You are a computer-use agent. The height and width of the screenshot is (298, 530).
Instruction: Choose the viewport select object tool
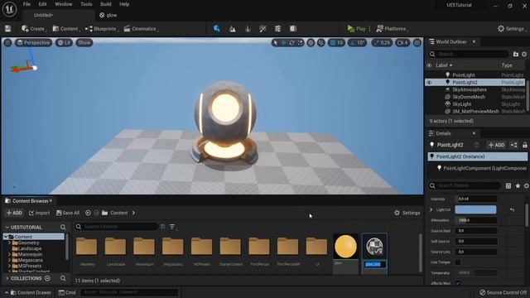tap(276, 42)
